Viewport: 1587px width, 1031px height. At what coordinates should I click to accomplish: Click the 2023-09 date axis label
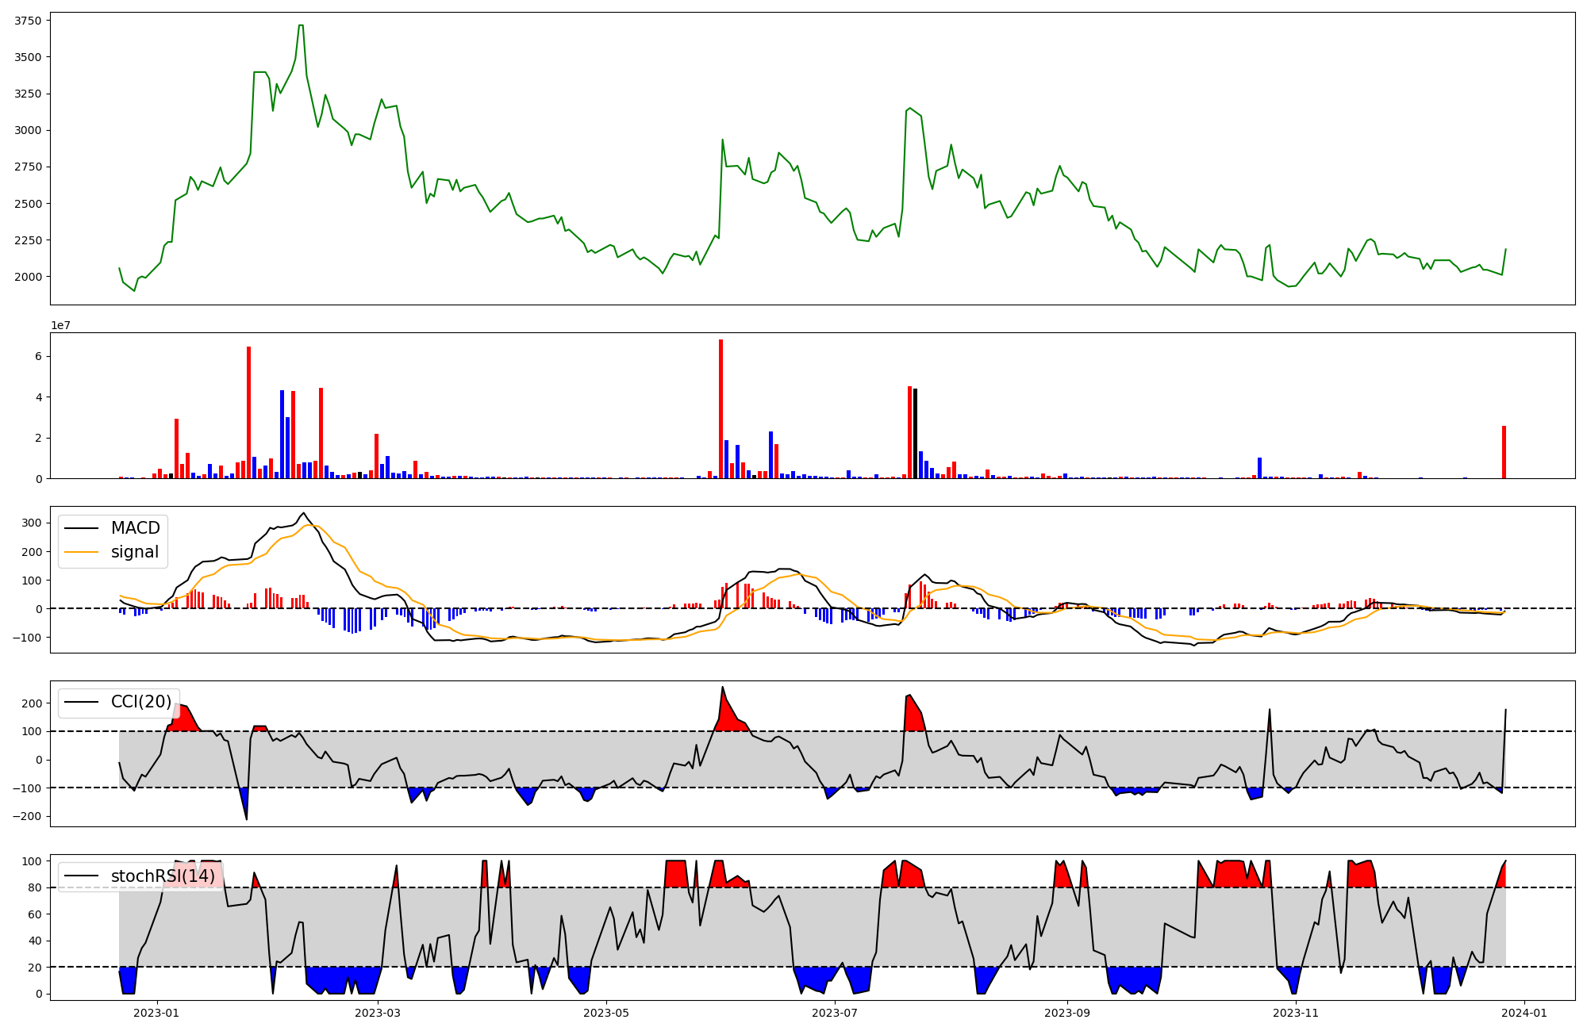click(x=1066, y=1013)
